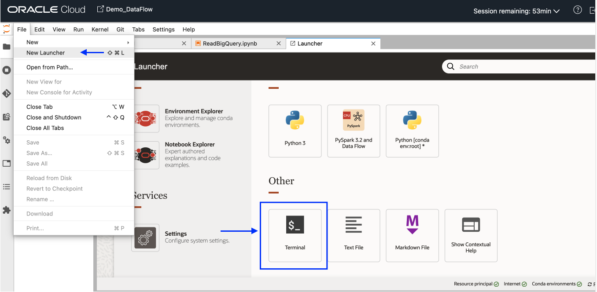The image size is (597, 292).
Task: Open a new Text File
Action: pos(354,235)
